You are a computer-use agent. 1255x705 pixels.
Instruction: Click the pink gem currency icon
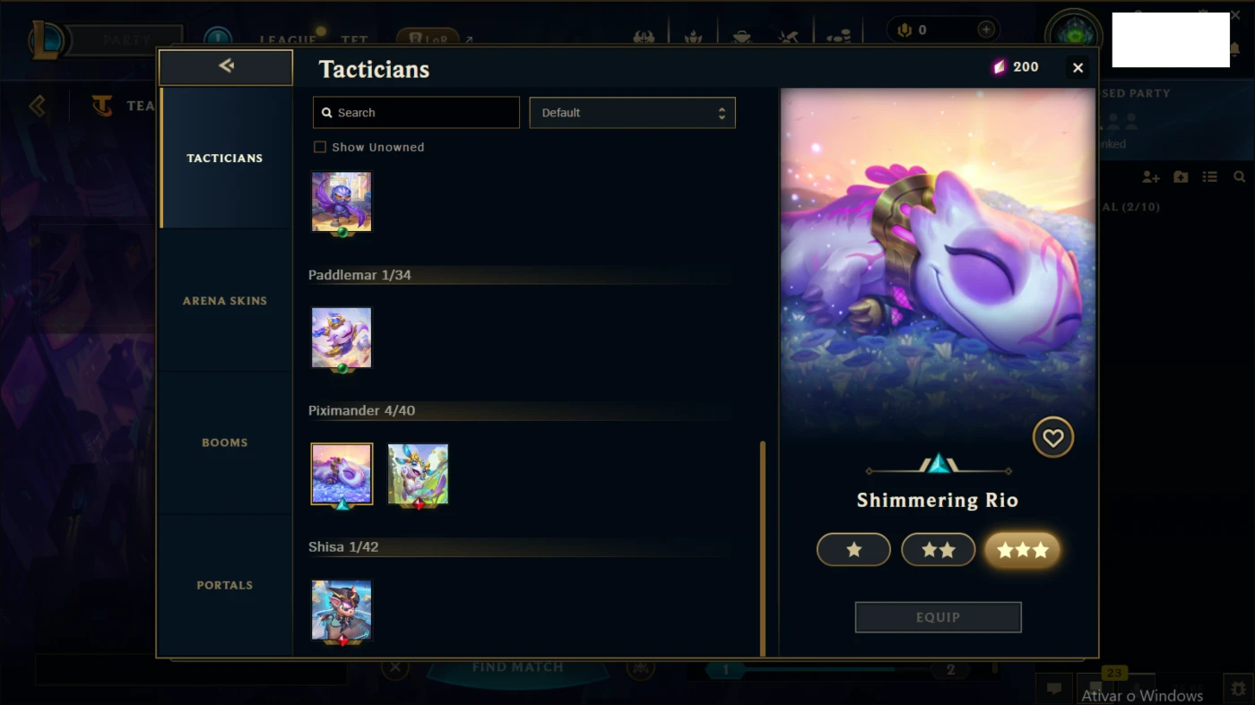click(x=999, y=67)
